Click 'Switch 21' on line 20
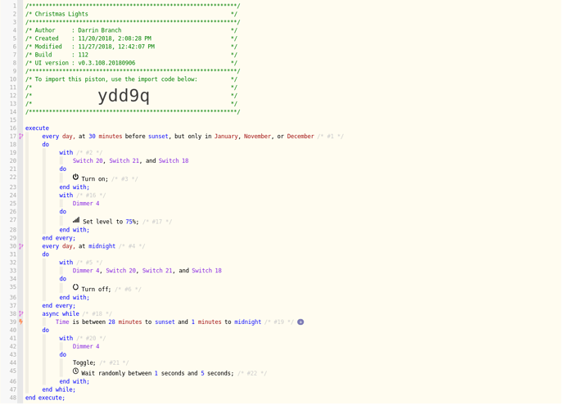The width and height of the screenshot is (565, 405). (124, 161)
